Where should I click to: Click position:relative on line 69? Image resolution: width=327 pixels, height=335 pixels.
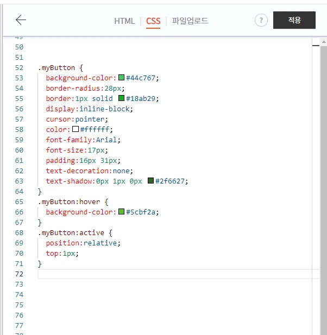click(x=83, y=243)
